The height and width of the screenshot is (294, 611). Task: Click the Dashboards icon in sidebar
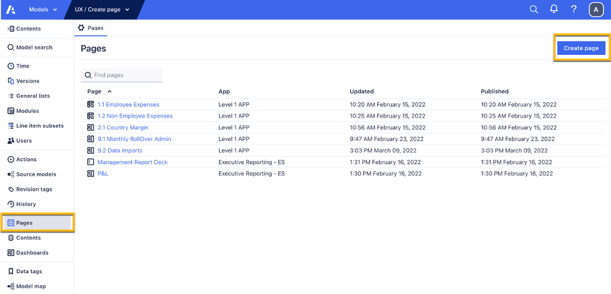(11, 253)
